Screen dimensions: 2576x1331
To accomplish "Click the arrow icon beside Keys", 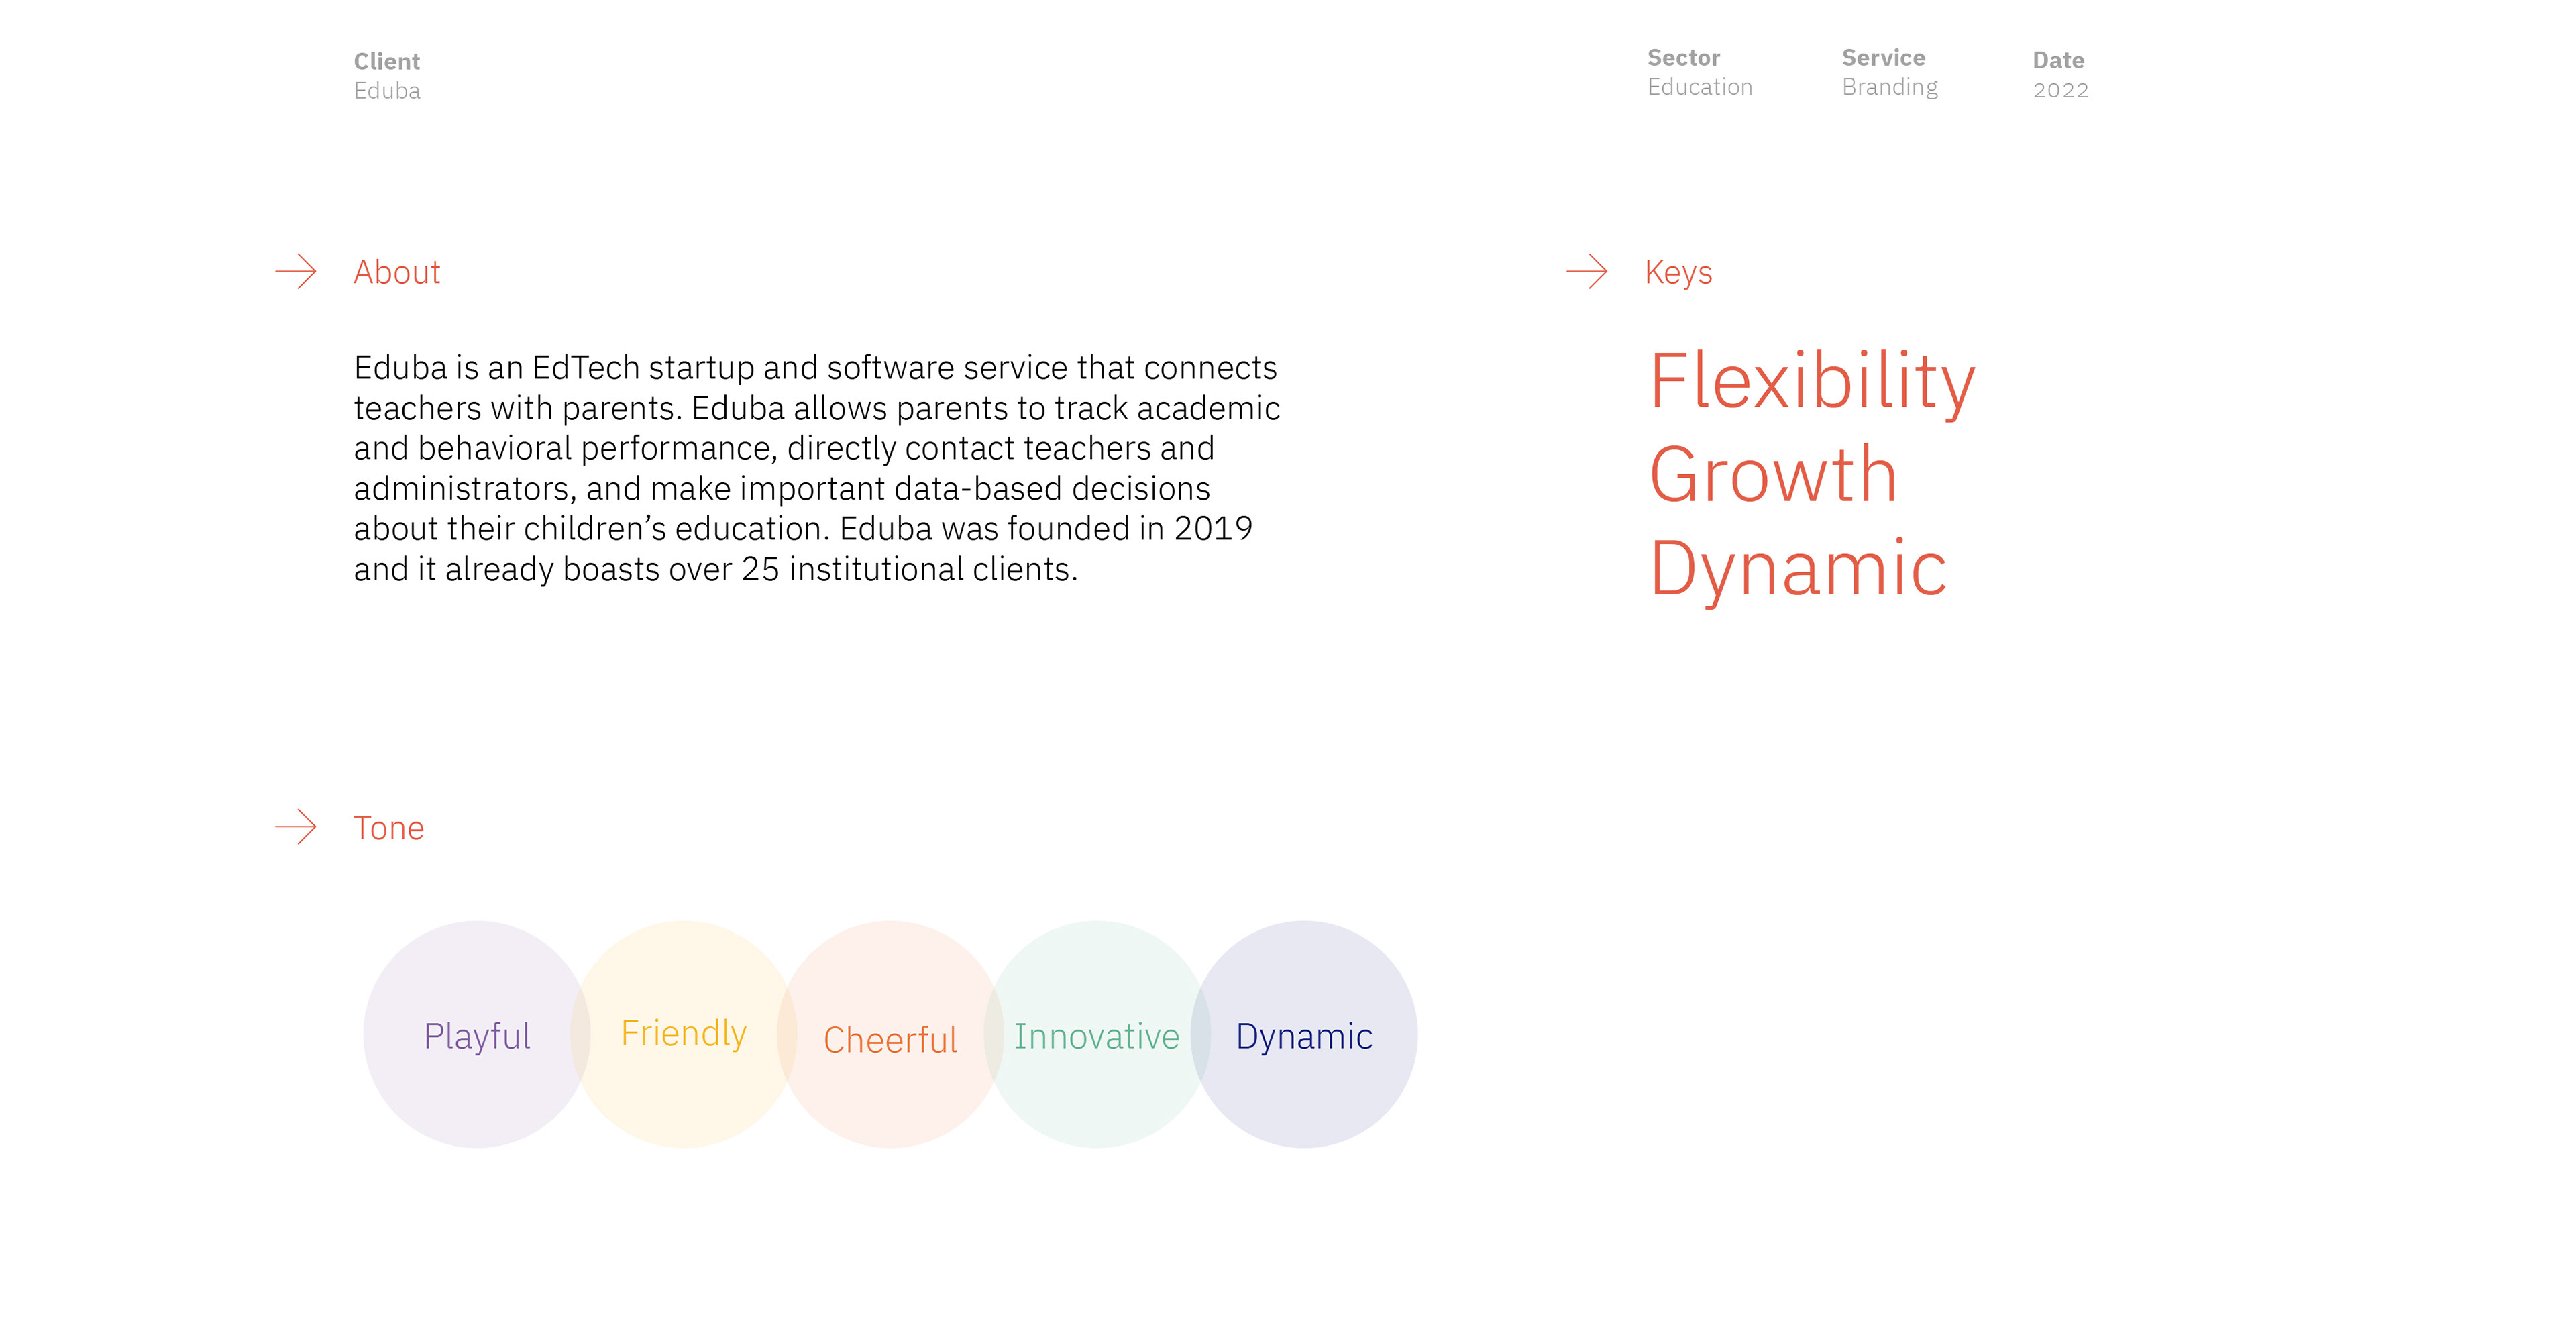I will 1587,271.
